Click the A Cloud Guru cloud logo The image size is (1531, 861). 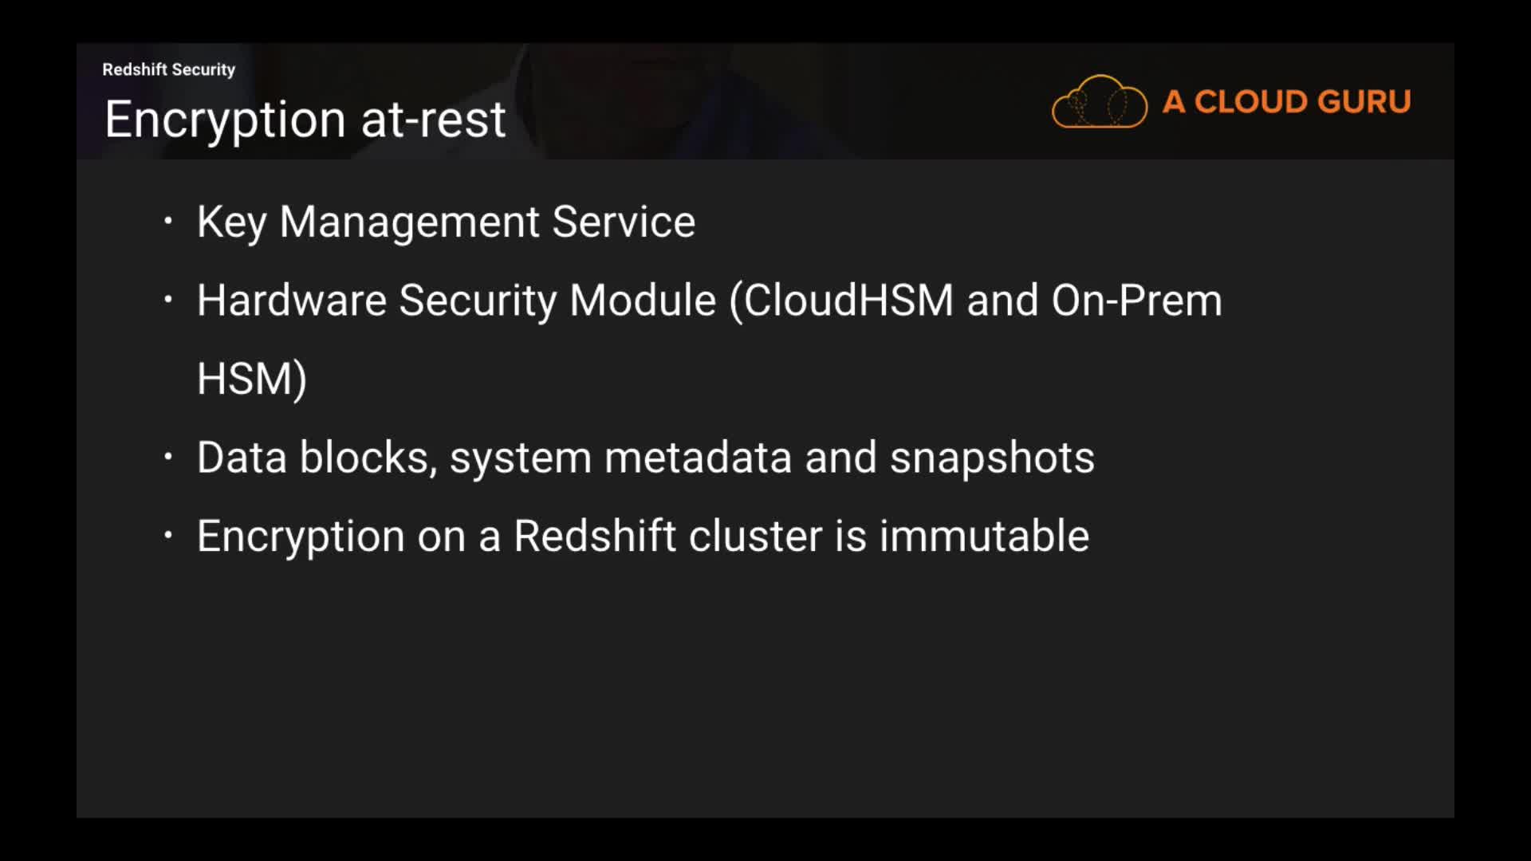(1099, 102)
